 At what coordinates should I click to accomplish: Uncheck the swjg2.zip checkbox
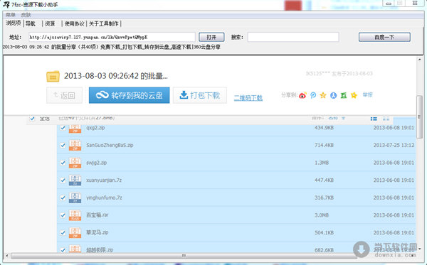click(x=63, y=163)
